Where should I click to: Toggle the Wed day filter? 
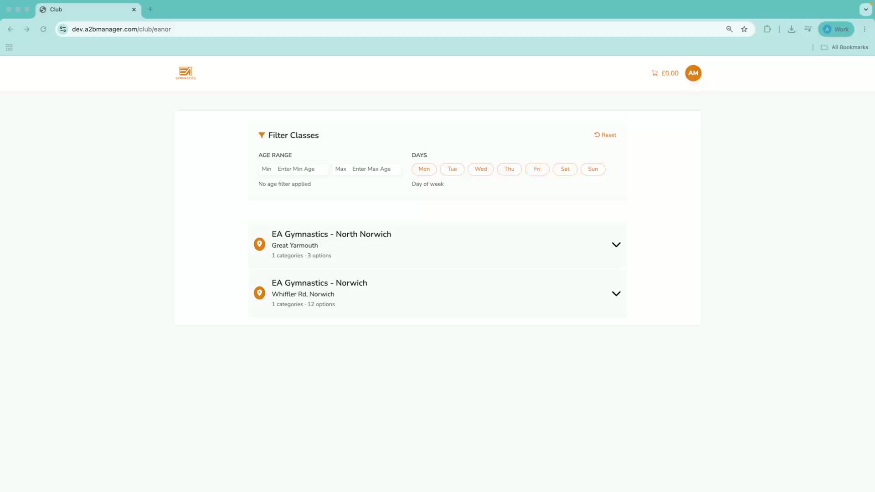click(x=481, y=169)
